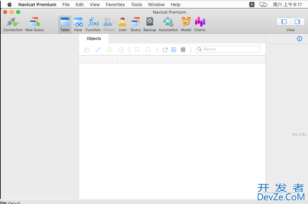
Task: Focus the Search field
Action: pos(228,49)
